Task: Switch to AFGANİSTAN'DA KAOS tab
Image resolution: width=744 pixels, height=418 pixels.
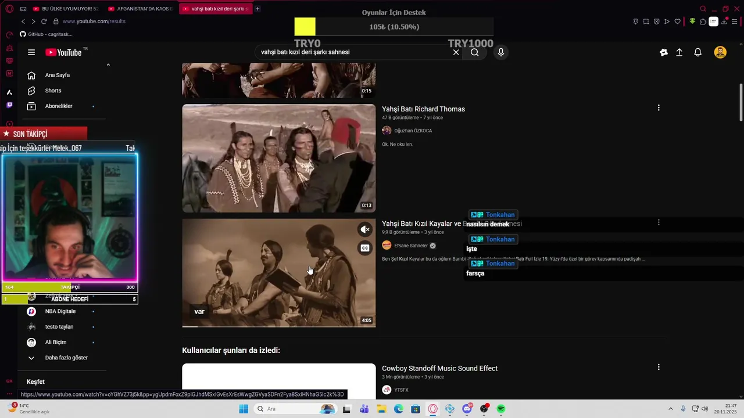Action: 140,9
